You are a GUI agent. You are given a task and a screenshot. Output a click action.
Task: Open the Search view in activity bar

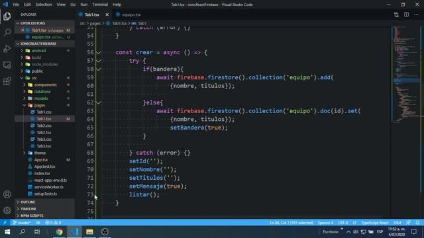7,32
